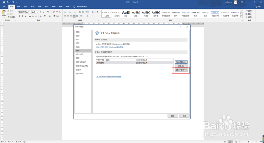Switch to the Review (审阅) tab
Screen dimensions: 264x143
[54, 7]
